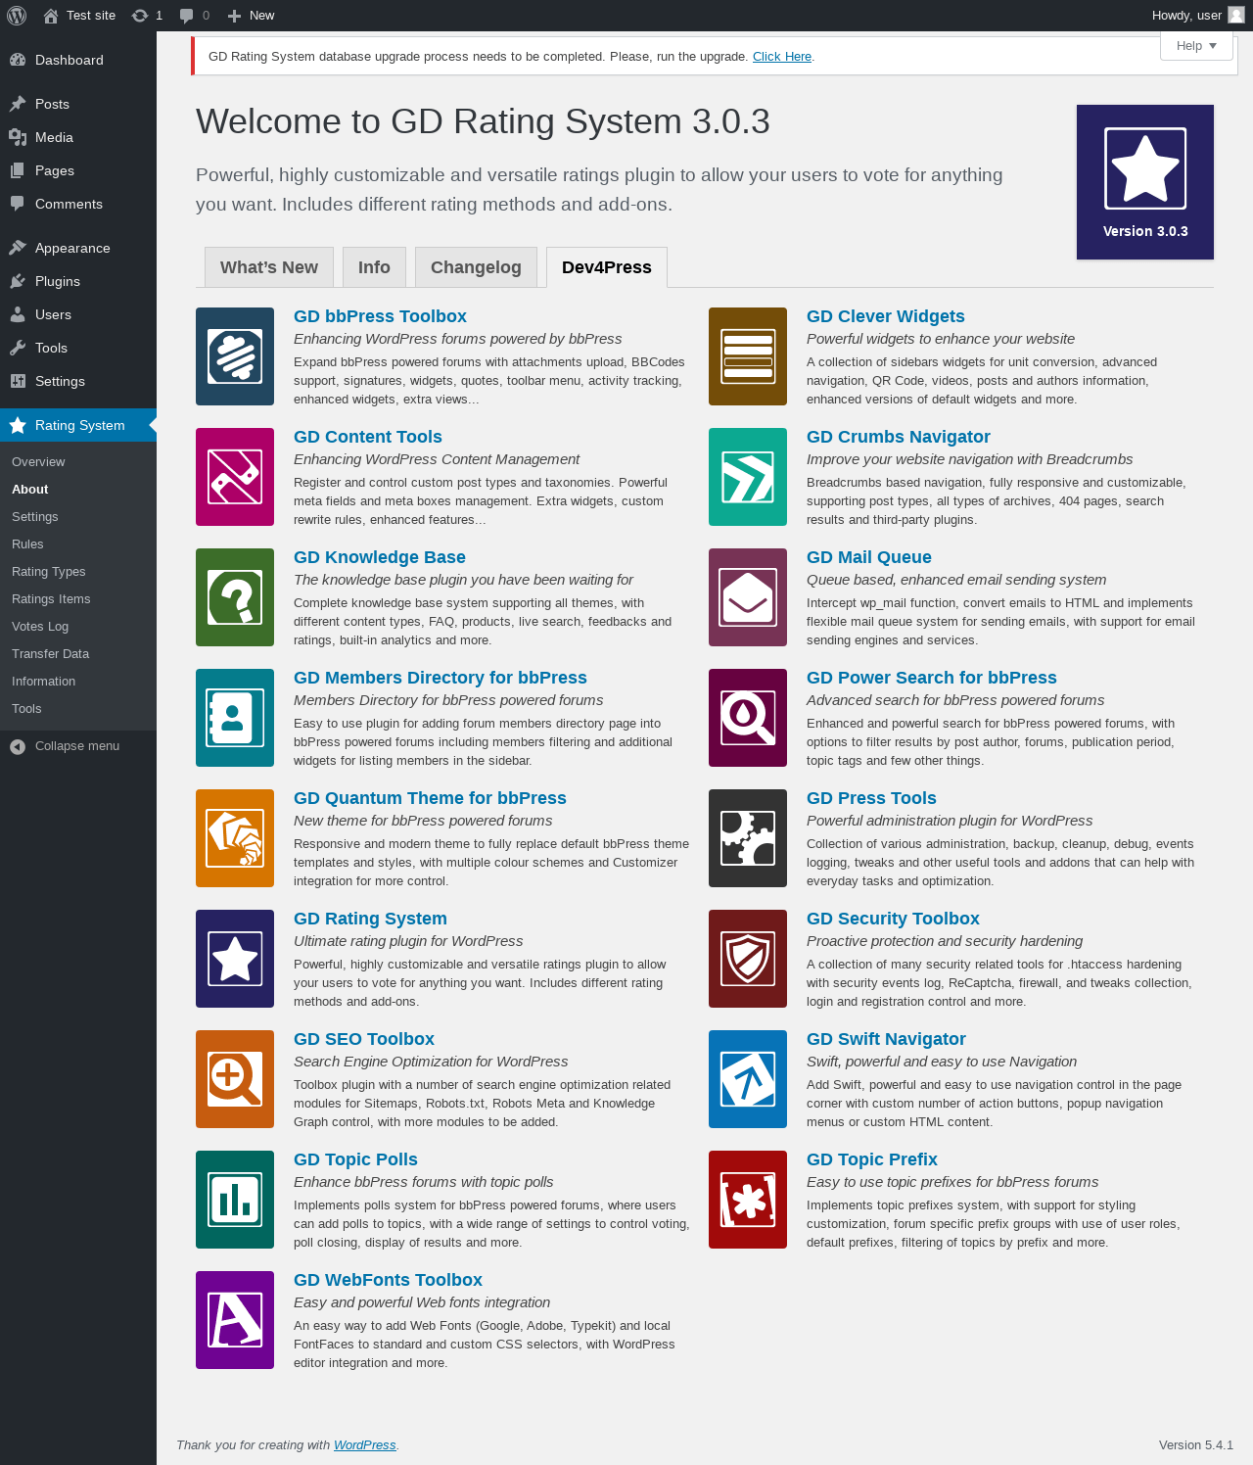Image resolution: width=1253 pixels, height=1465 pixels.
Task: Switch to the Changelog tab
Action: coord(476,267)
